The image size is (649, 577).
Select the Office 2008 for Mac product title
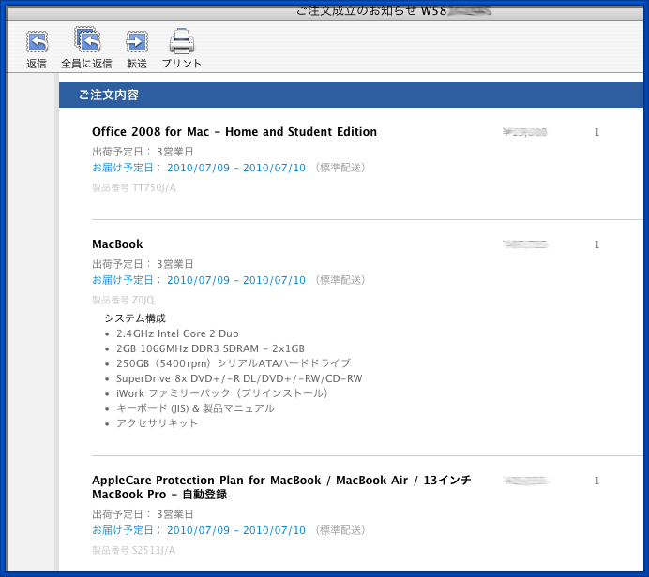coord(234,132)
